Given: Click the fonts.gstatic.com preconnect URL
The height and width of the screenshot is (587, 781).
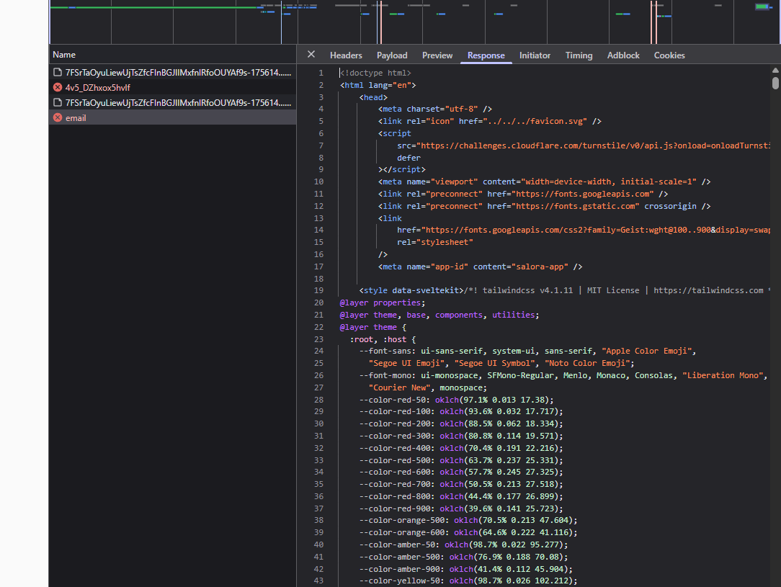Looking at the screenshot, I should pyautogui.click(x=575, y=206).
